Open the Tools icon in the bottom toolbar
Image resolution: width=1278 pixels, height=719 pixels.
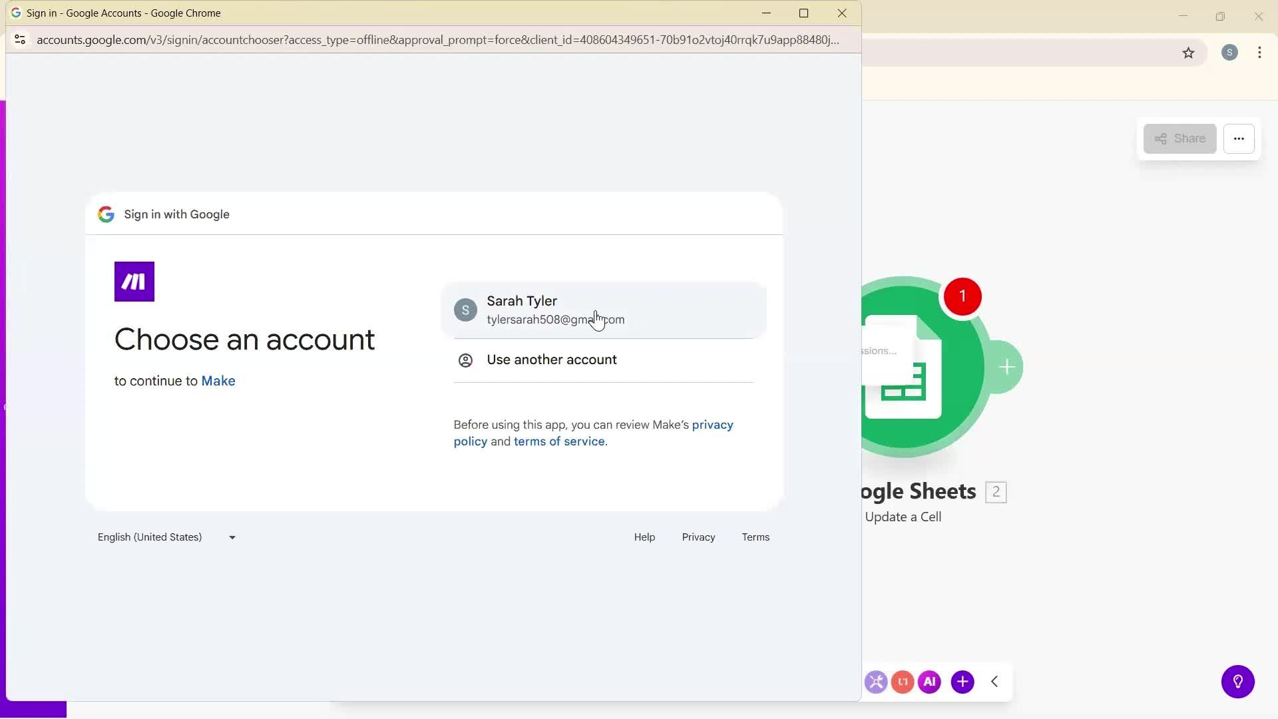tap(876, 681)
